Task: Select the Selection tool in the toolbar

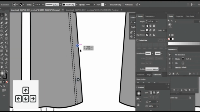Action: 2,15
